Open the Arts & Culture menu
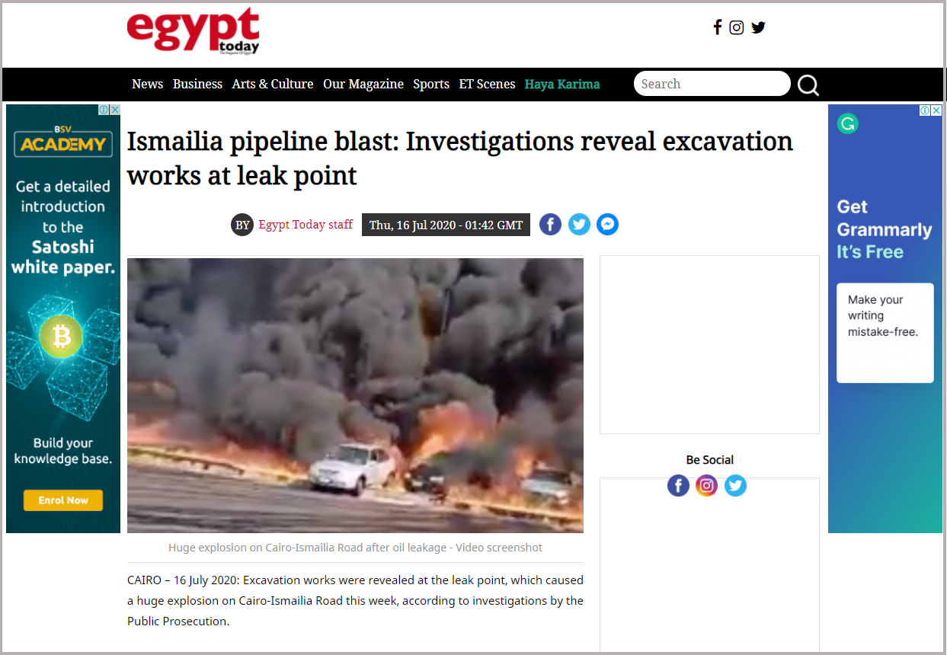947x655 pixels. [273, 84]
